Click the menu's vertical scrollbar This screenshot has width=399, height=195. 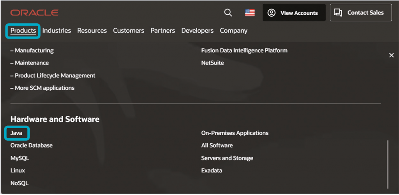(x=388, y=163)
